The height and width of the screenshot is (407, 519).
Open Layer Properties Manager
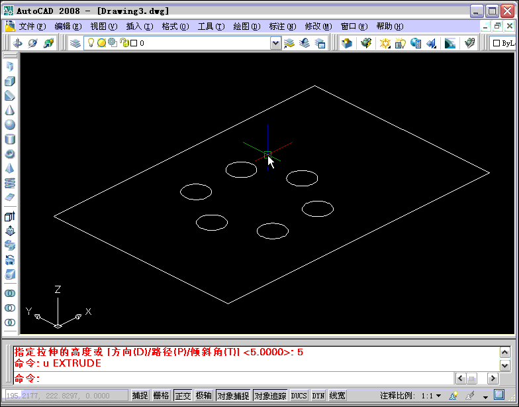coord(75,43)
